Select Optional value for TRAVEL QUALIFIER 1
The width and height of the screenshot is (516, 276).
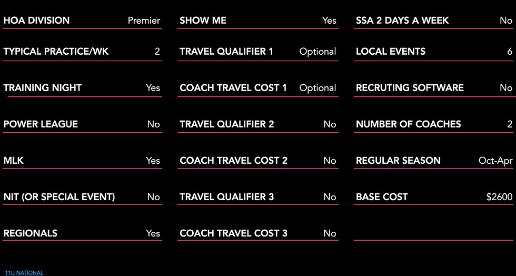click(x=317, y=52)
